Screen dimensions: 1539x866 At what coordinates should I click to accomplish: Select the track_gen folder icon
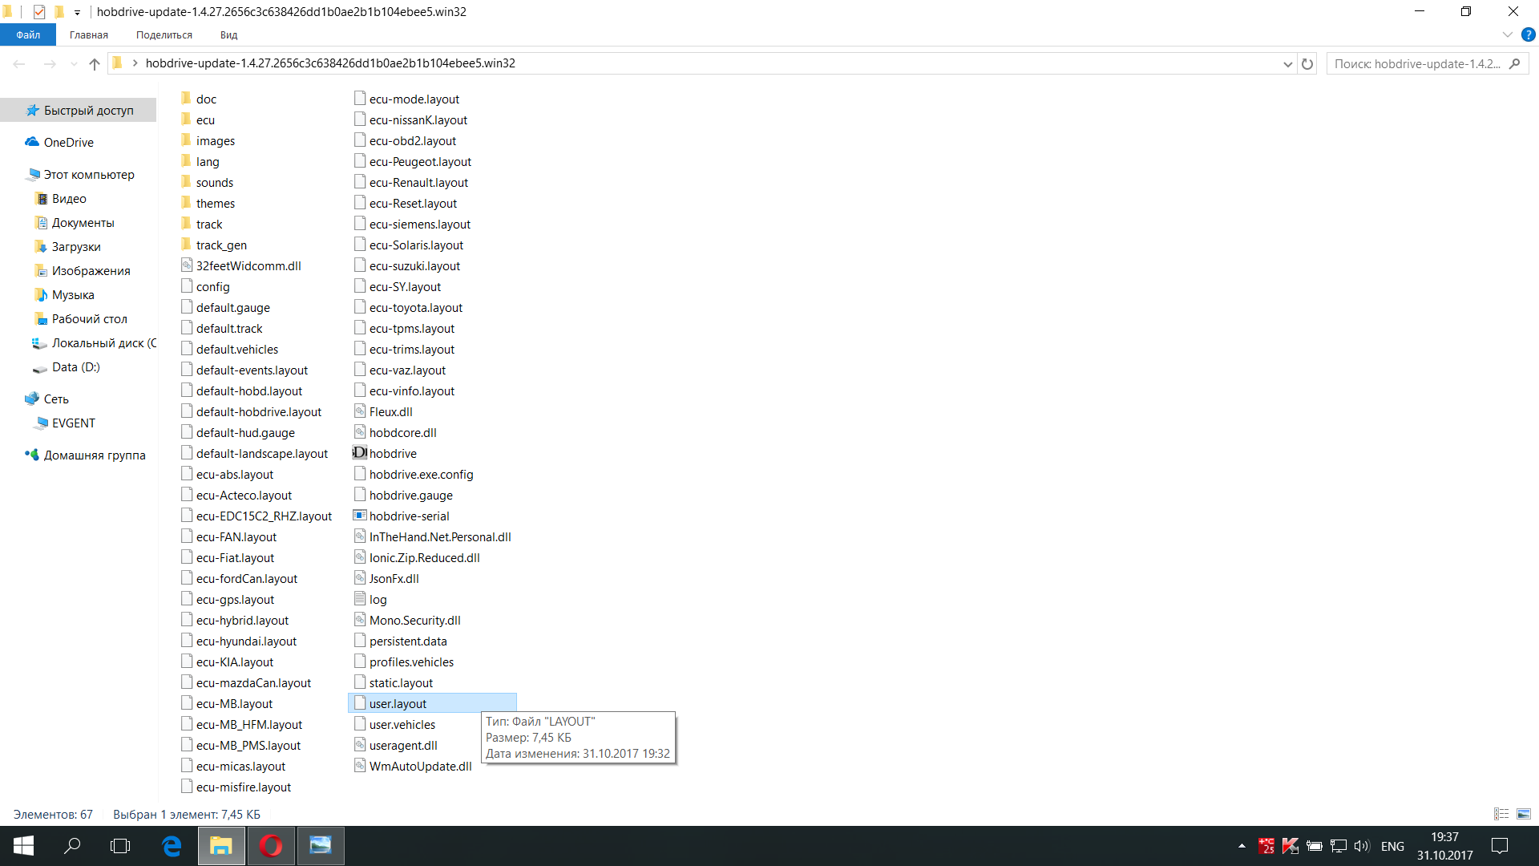click(186, 245)
